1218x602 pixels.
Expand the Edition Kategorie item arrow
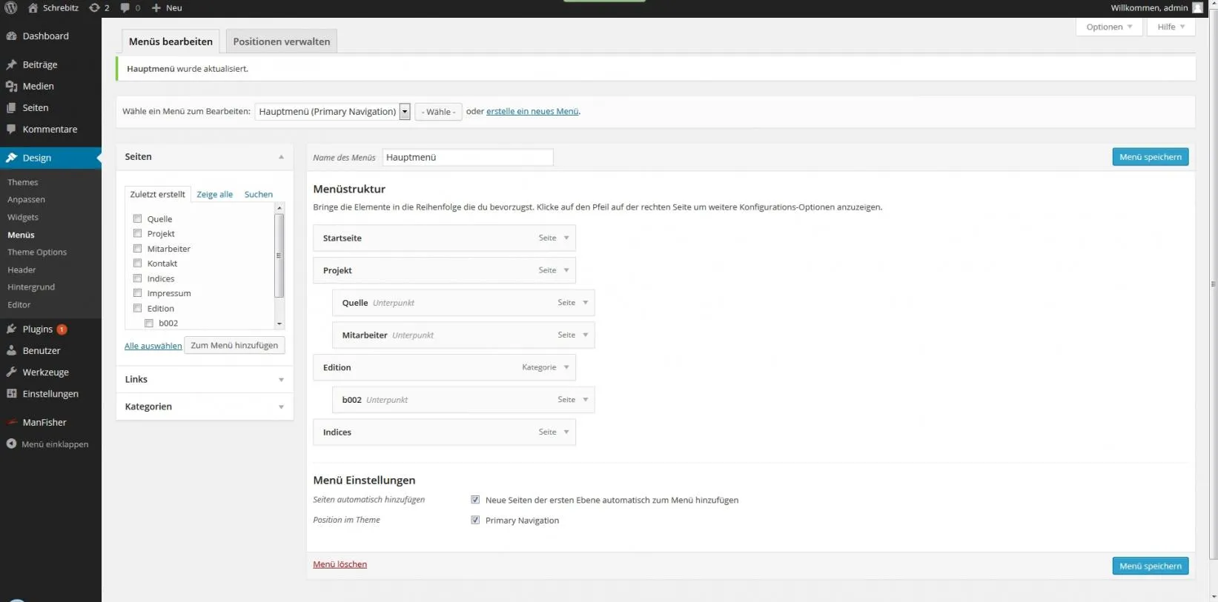566,367
